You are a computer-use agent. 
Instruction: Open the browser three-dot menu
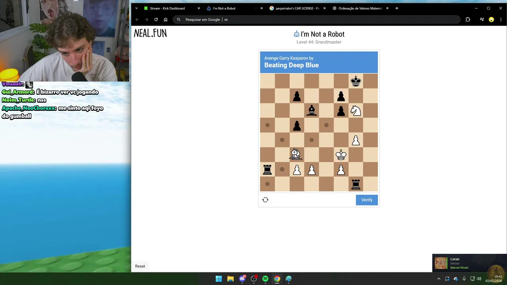501,19
